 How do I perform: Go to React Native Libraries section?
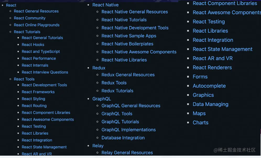(x=124, y=60)
